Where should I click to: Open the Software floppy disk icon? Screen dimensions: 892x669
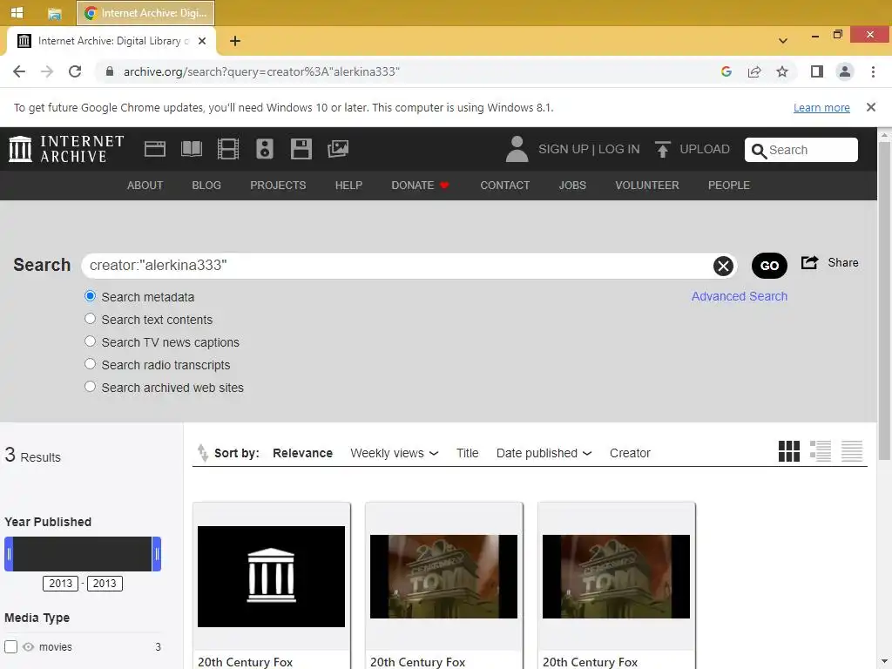tap(301, 149)
